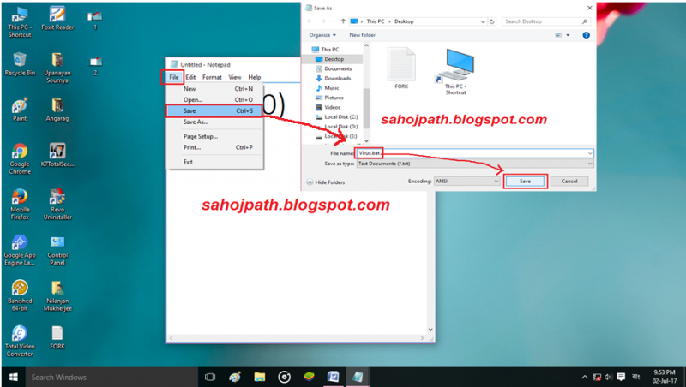The image size is (686, 387).
Task: Open the K7TotalSecurity desktop icon
Action: [x=57, y=155]
